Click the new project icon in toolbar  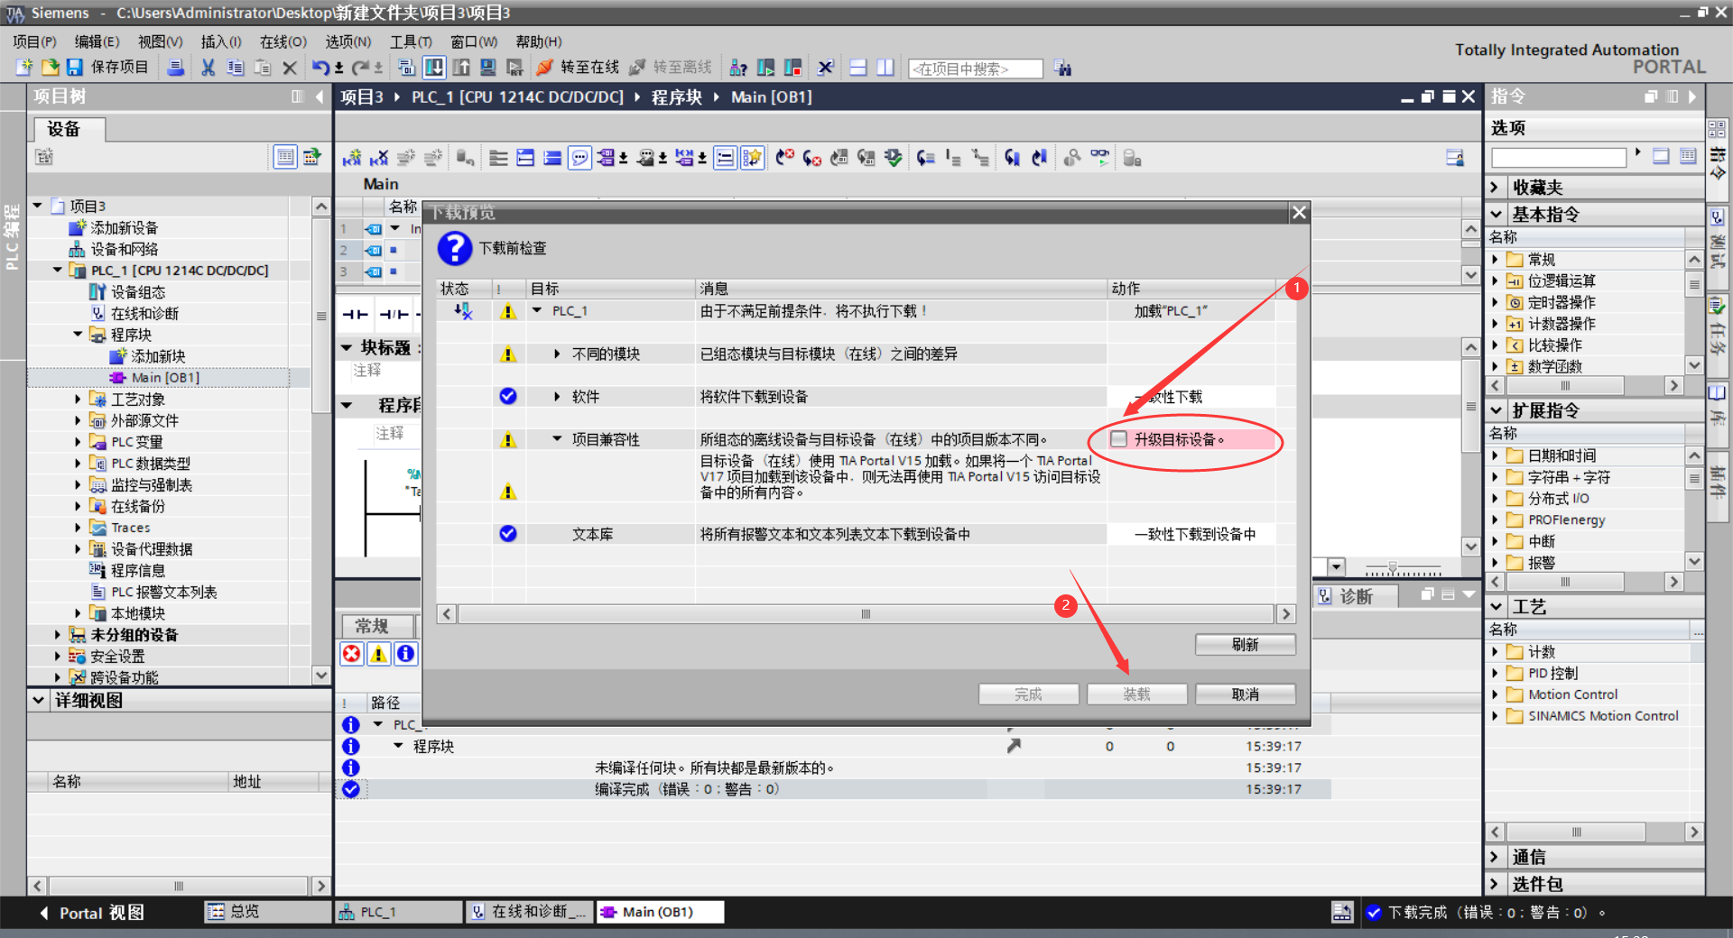(24, 68)
